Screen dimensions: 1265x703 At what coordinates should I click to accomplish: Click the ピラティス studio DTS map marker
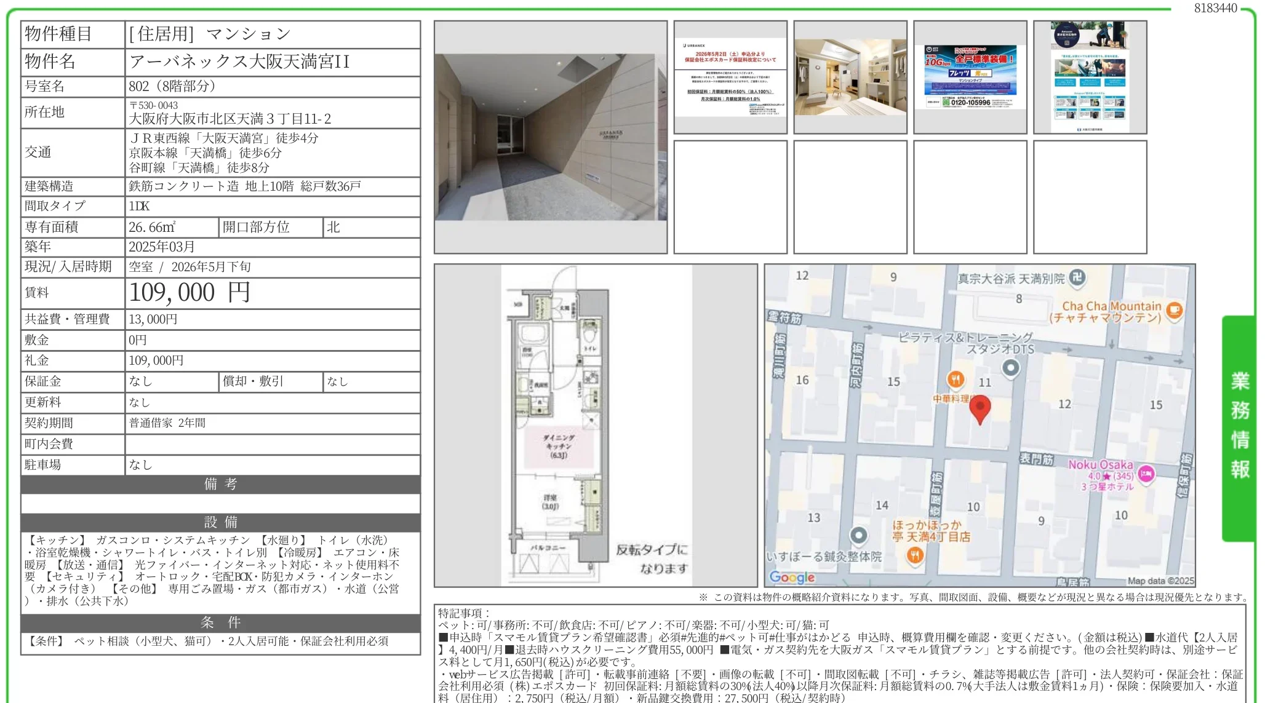[1010, 368]
